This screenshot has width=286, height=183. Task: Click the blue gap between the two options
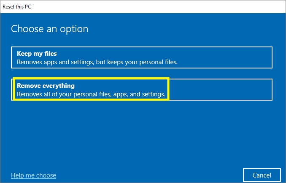141,73
